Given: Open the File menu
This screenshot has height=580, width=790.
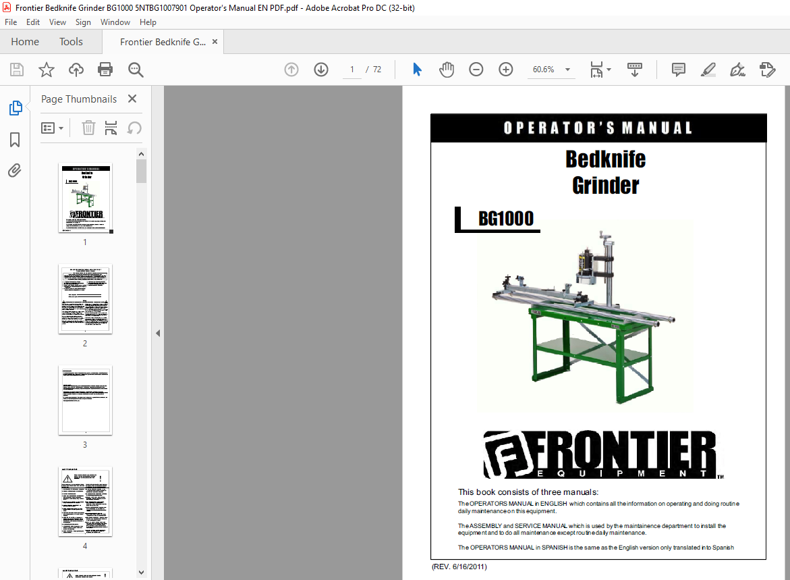Looking at the screenshot, I should click(x=11, y=22).
